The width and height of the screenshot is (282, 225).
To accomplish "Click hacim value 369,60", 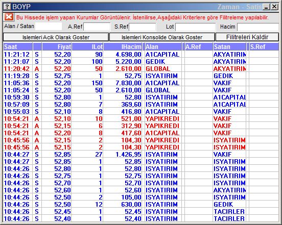I will tap(131, 105).
